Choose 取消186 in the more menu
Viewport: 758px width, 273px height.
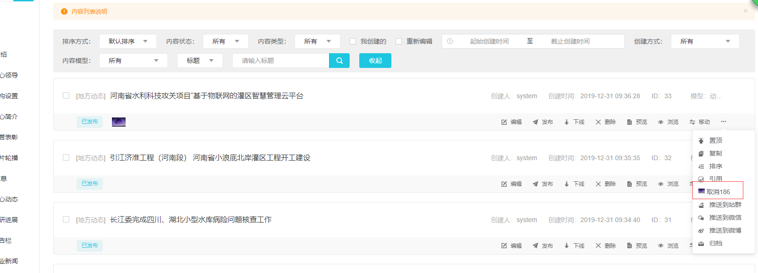(718, 190)
